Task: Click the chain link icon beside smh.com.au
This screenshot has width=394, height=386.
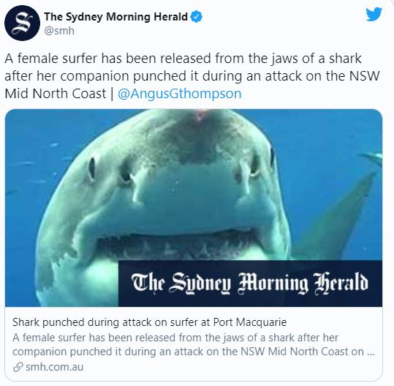Action: tap(18, 367)
